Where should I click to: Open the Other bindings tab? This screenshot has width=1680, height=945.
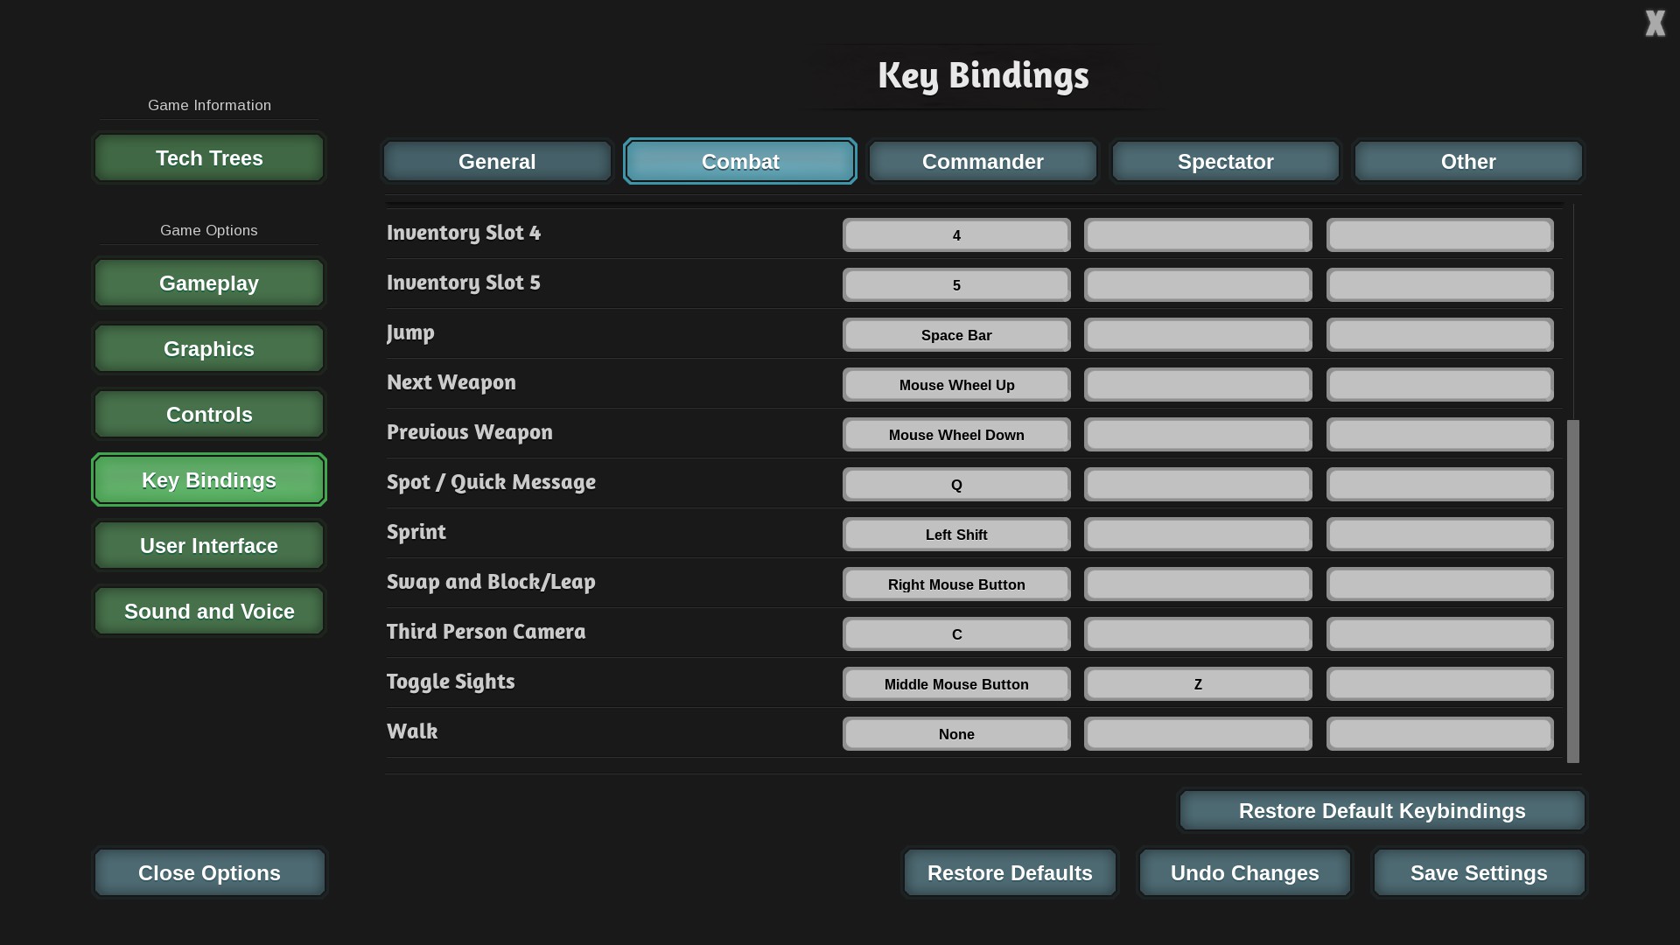click(1468, 162)
